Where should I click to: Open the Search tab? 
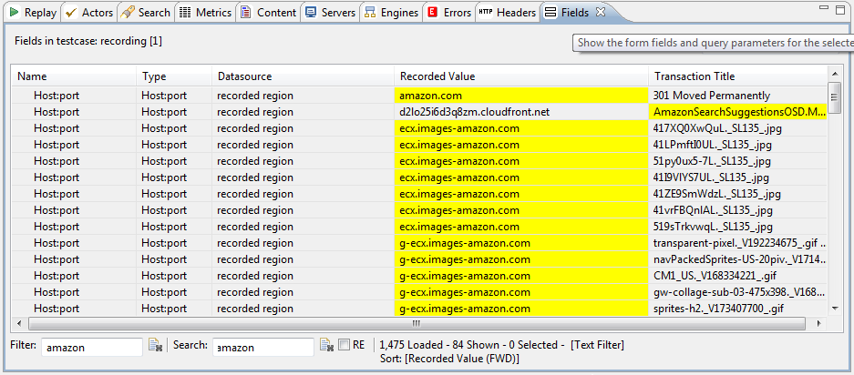(x=146, y=13)
